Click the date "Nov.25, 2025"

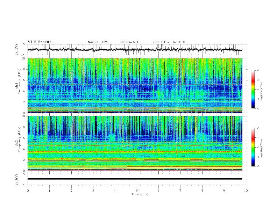pos(98,42)
